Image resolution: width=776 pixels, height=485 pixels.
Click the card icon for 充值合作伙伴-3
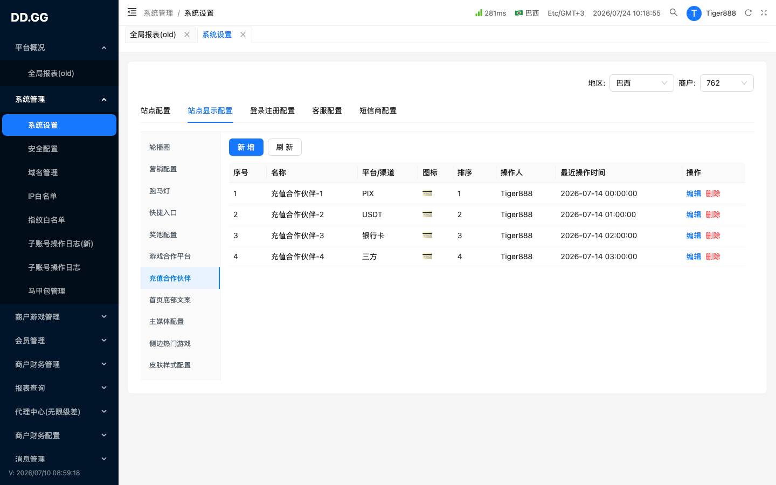pyautogui.click(x=427, y=235)
